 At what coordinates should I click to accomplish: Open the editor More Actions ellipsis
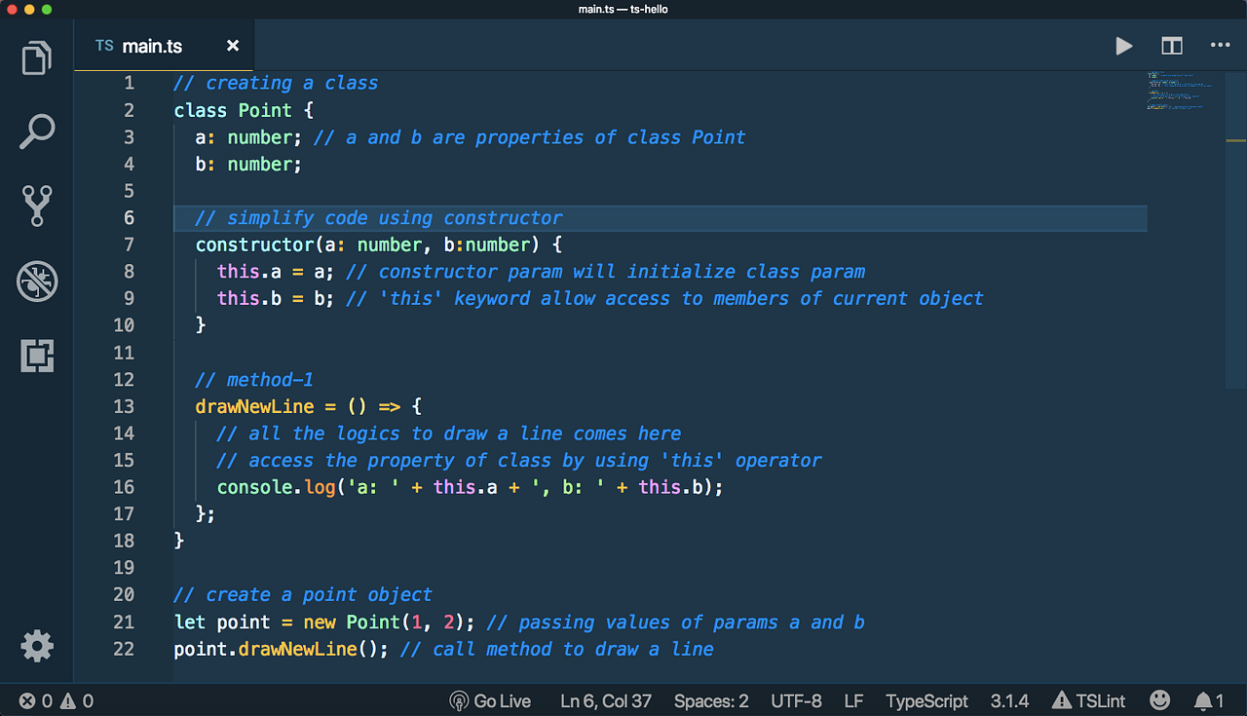[1221, 45]
